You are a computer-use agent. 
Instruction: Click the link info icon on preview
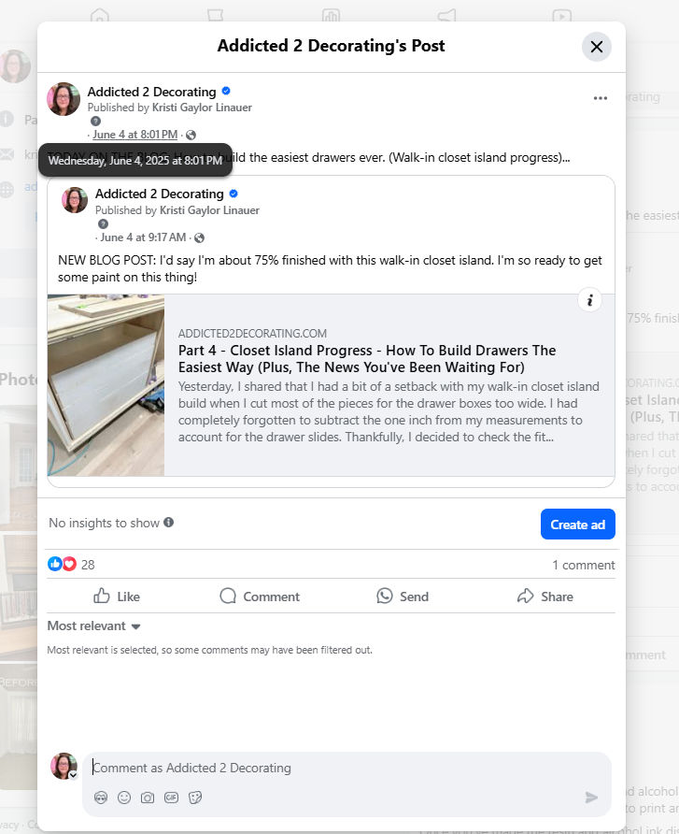589,300
